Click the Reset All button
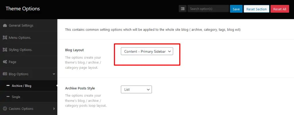This screenshot has height=115, width=294. (x=280, y=9)
